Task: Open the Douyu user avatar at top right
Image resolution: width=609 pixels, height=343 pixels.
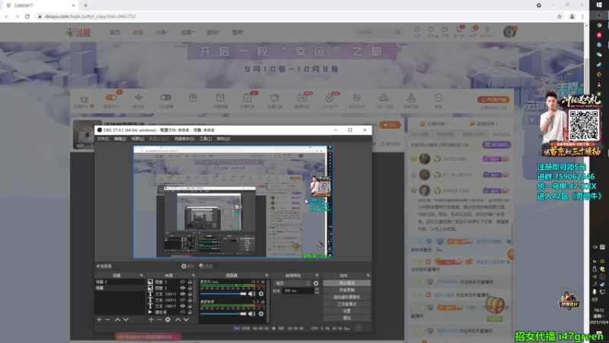Action: (509, 32)
